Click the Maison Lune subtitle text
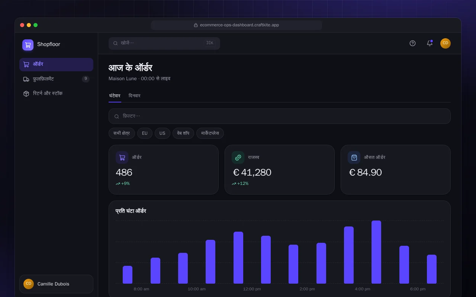This screenshot has width=476, height=297. point(139,79)
